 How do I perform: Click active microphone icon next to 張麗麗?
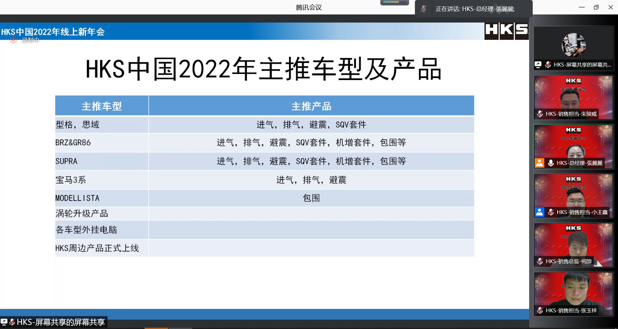(x=551, y=163)
